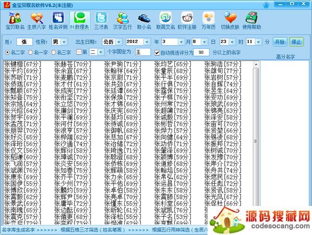The image size is (312, 235).
Task: Click the name list scrollbar thumb
Action: click(x=256, y=137)
